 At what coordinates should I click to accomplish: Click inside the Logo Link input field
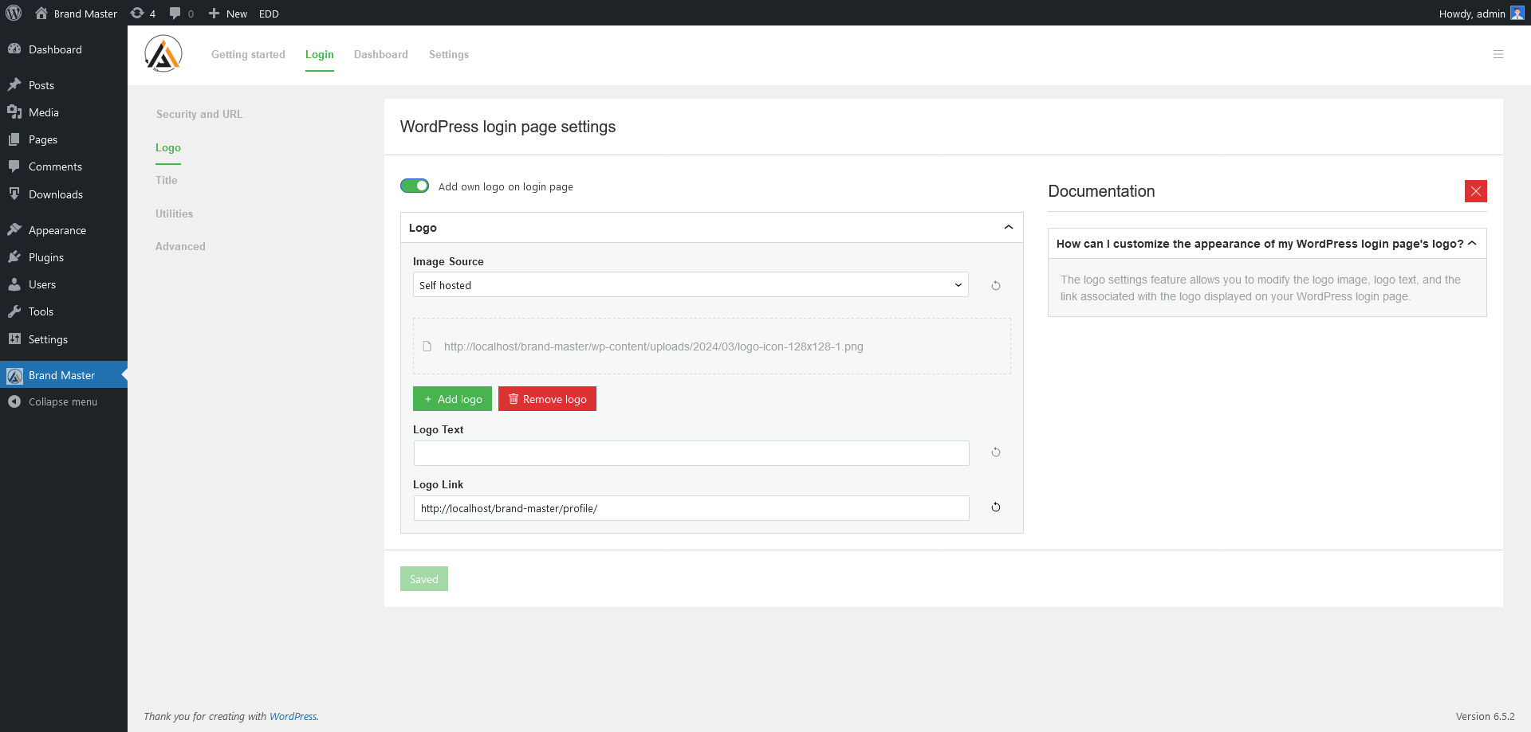pos(691,507)
